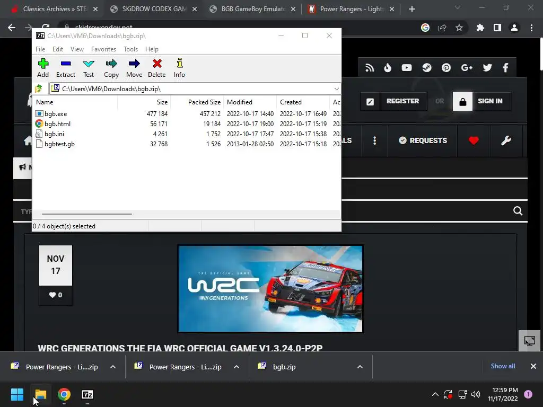Click the 7-Zip horizontal scrollbar
The image size is (543, 407).
coord(86,214)
